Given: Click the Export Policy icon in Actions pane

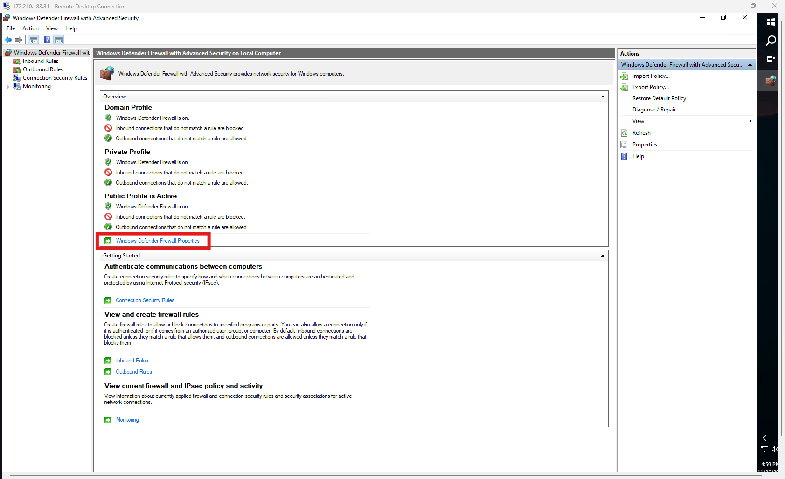Looking at the screenshot, I should point(624,87).
